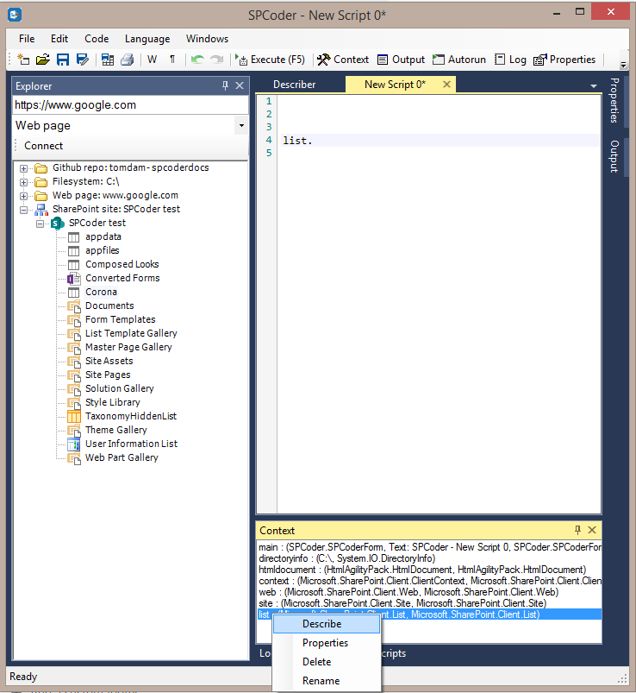Select Solution Gallery in the tree
Image resolution: width=636 pixels, height=693 pixels.
(120, 388)
